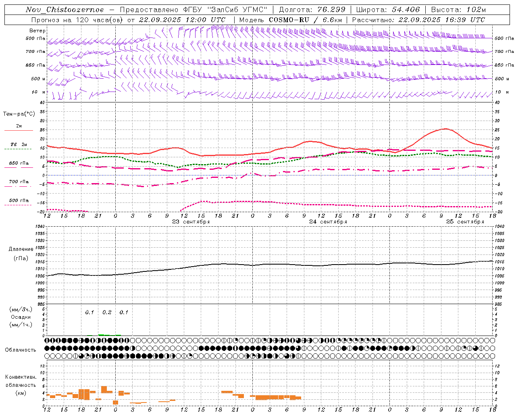Click the 700 гПа temperature legend entry

[19, 182]
